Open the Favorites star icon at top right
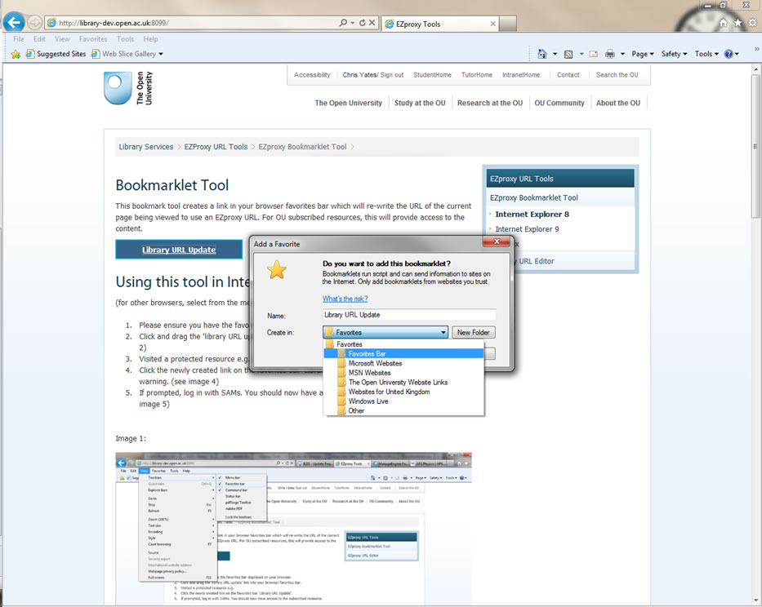Image resolution: width=762 pixels, height=607 pixels. (737, 23)
